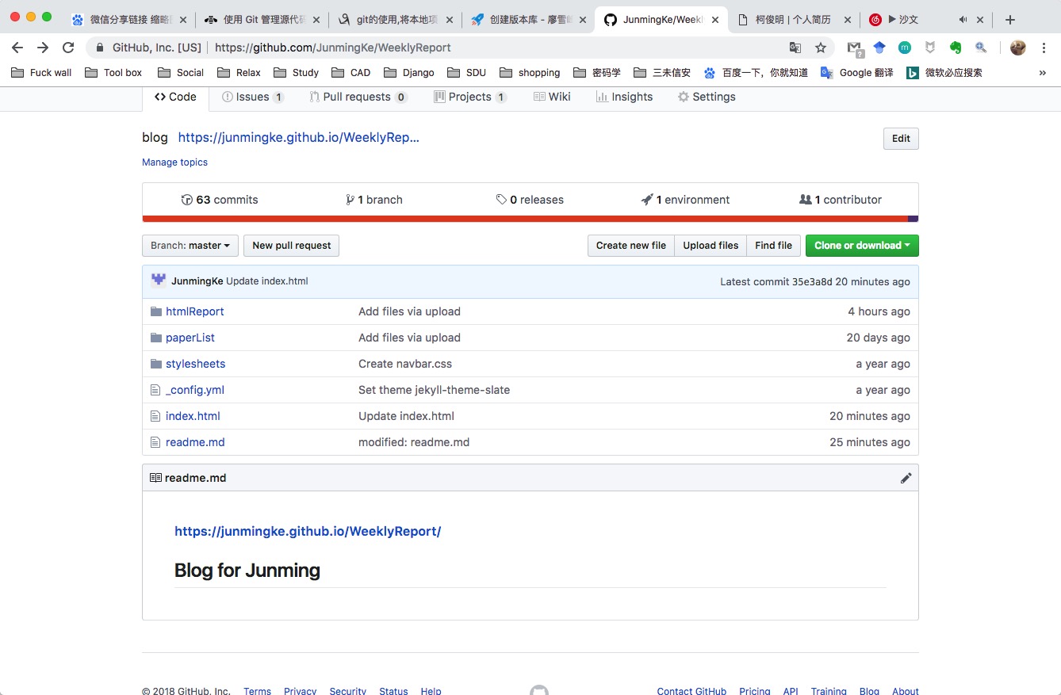Expand the Clone or download dropdown

point(862,246)
